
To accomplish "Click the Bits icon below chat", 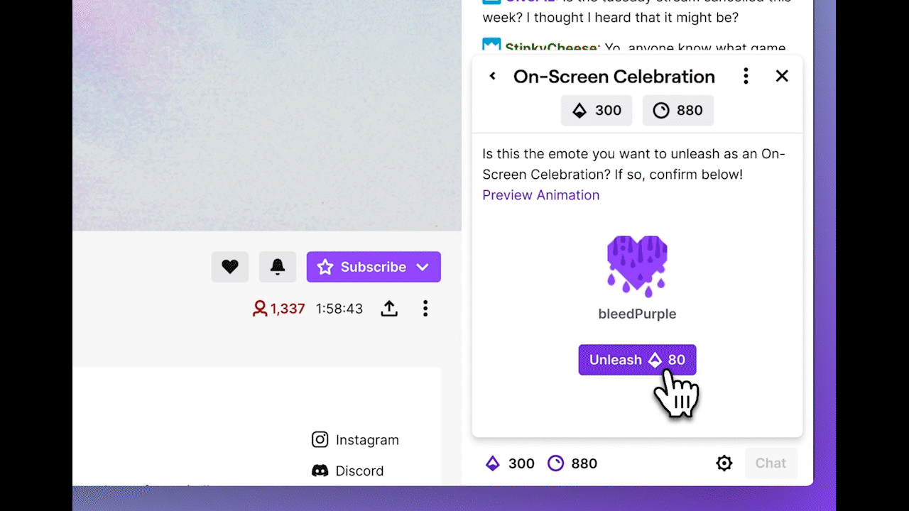I will 493,463.
